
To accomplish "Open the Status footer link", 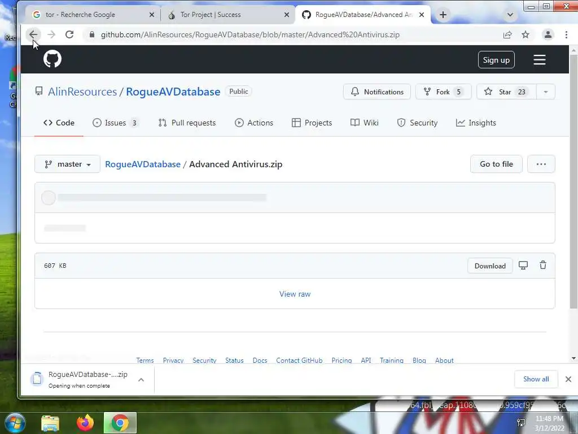I will click(x=234, y=360).
